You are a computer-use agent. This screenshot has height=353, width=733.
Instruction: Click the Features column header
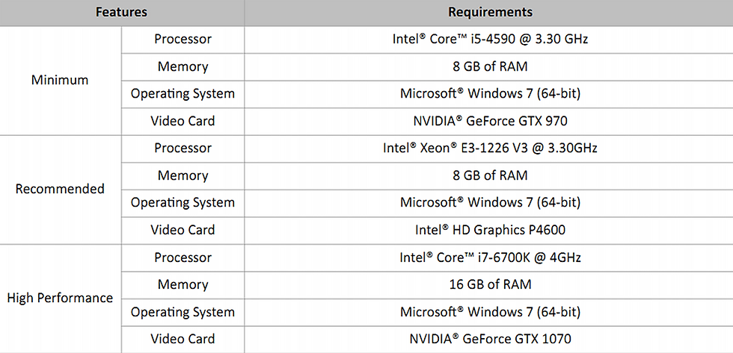[121, 13]
